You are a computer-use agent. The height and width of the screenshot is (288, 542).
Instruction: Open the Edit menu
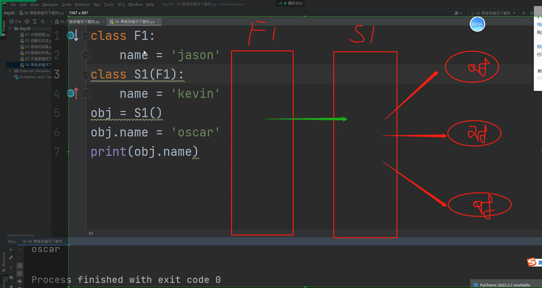tap(23, 4)
